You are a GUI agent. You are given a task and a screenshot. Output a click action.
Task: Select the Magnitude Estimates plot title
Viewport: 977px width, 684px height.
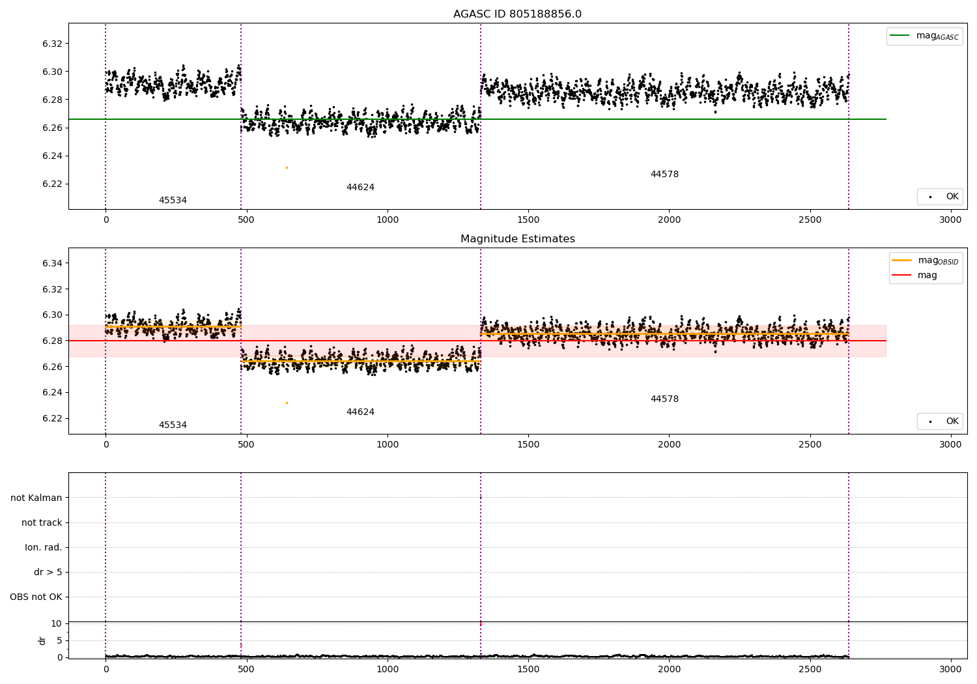pyautogui.click(x=517, y=239)
